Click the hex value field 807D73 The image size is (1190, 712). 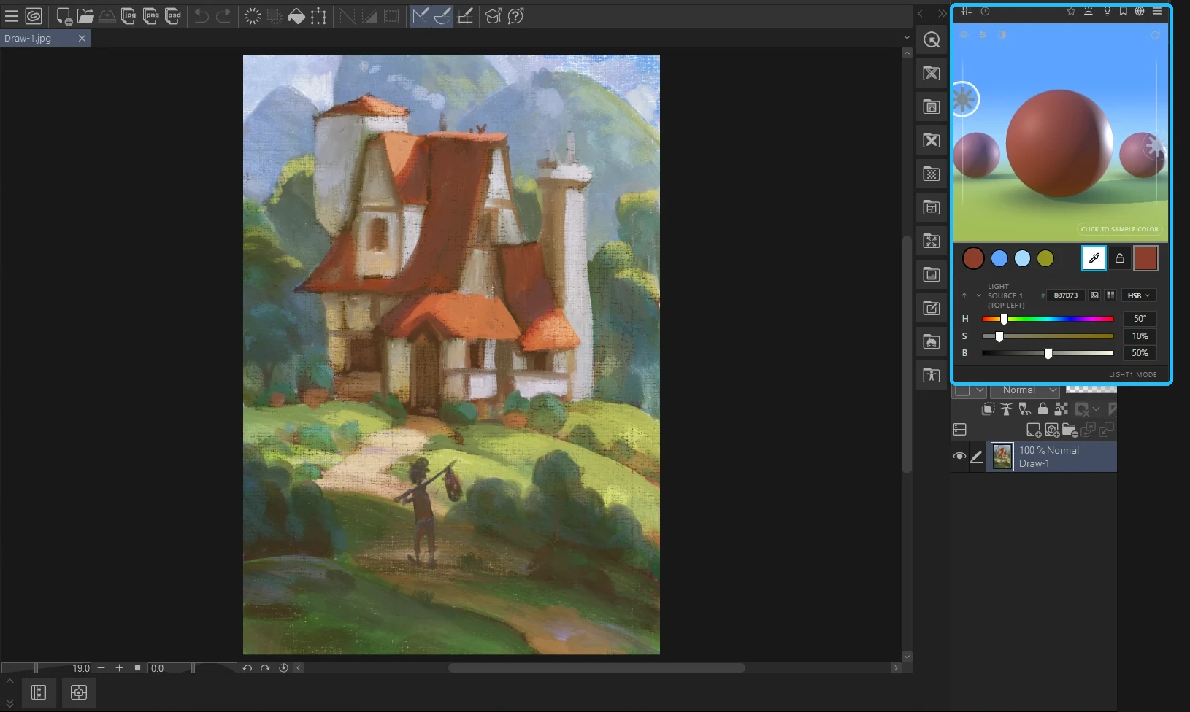pos(1066,295)
